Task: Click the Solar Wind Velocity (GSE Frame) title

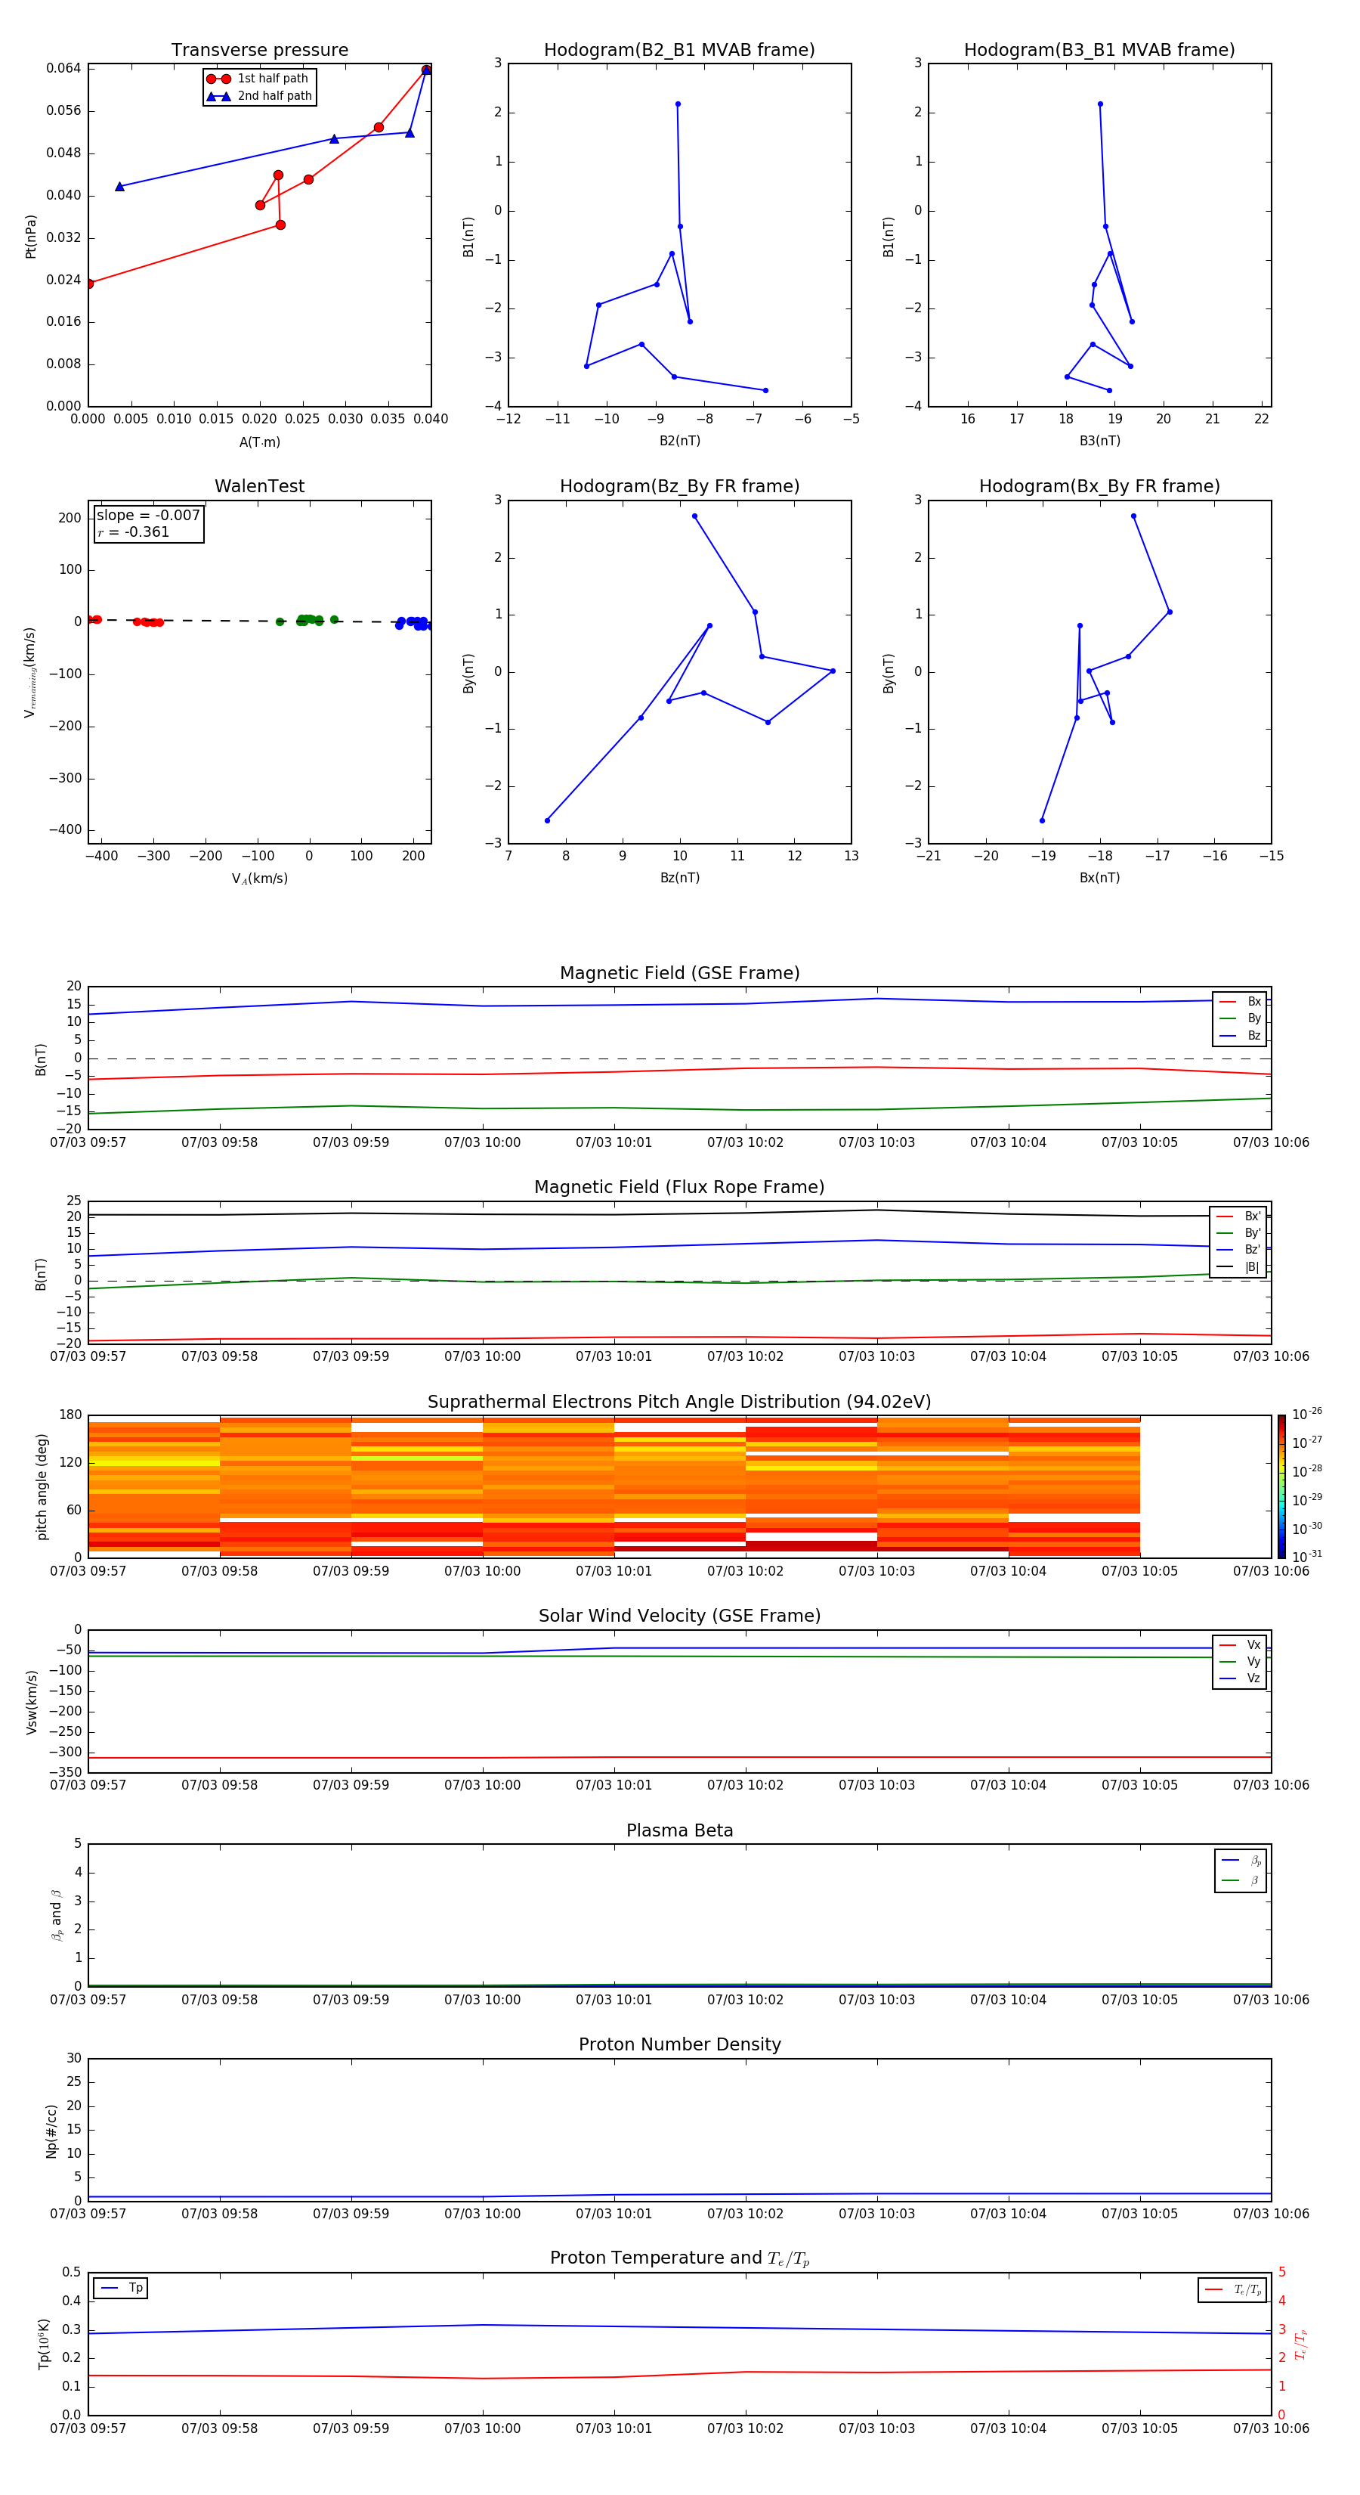Action: [679, 1616]
